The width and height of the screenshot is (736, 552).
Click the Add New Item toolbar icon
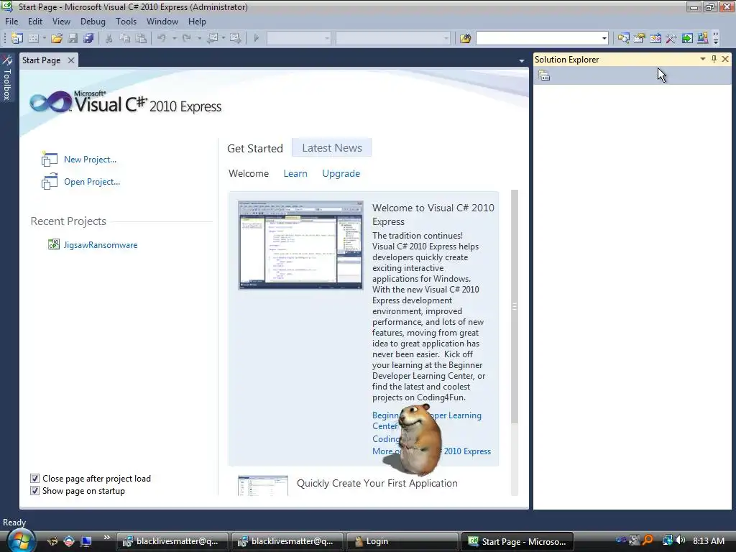33,38
